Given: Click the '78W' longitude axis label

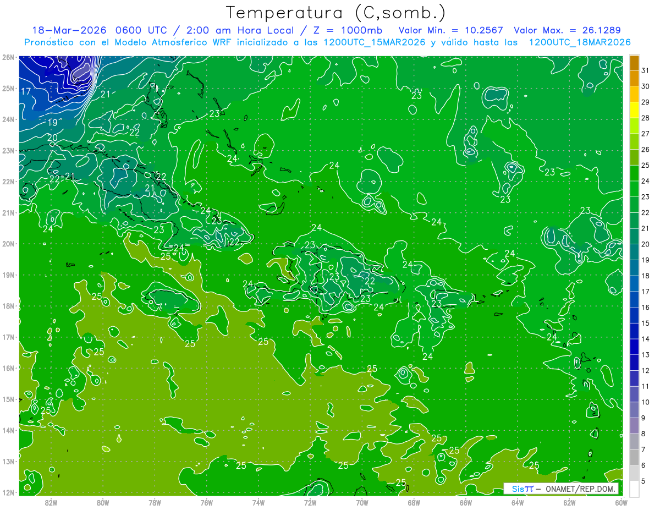Looking at the screenshot, I should pos(155,503).
